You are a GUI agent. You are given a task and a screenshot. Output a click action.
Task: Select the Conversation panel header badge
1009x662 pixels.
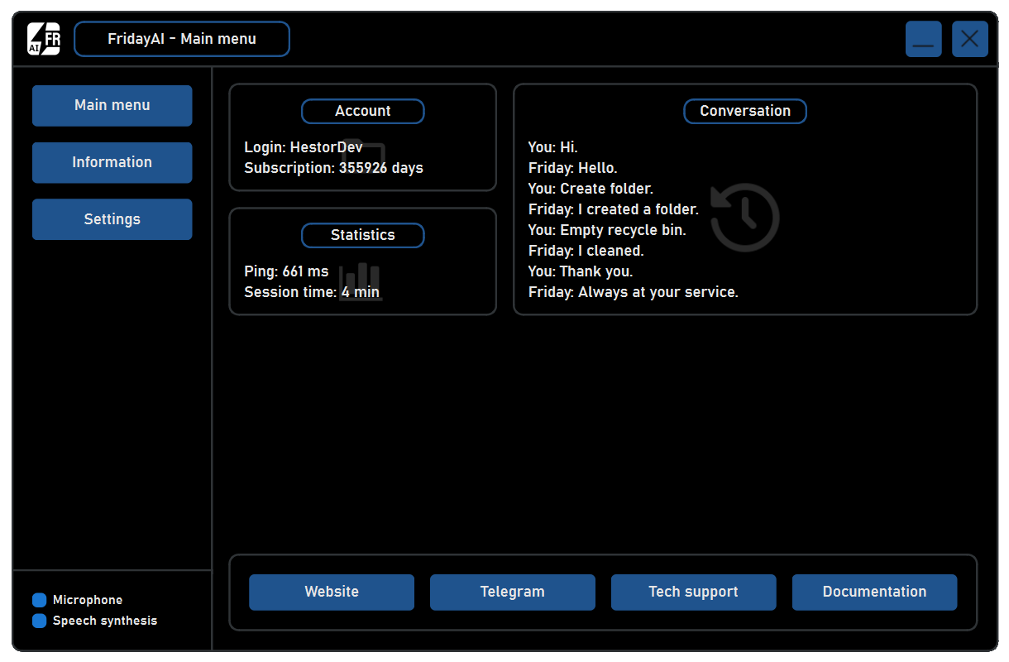pyautogui.click(x=744, y=111)
